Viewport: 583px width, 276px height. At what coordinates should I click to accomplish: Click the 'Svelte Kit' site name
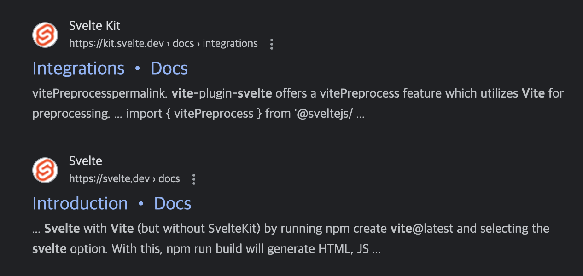pos(94,26)
